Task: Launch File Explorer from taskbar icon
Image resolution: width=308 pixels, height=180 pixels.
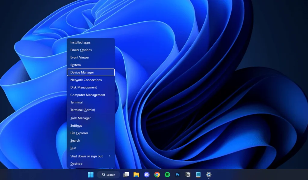Action: 136,175
